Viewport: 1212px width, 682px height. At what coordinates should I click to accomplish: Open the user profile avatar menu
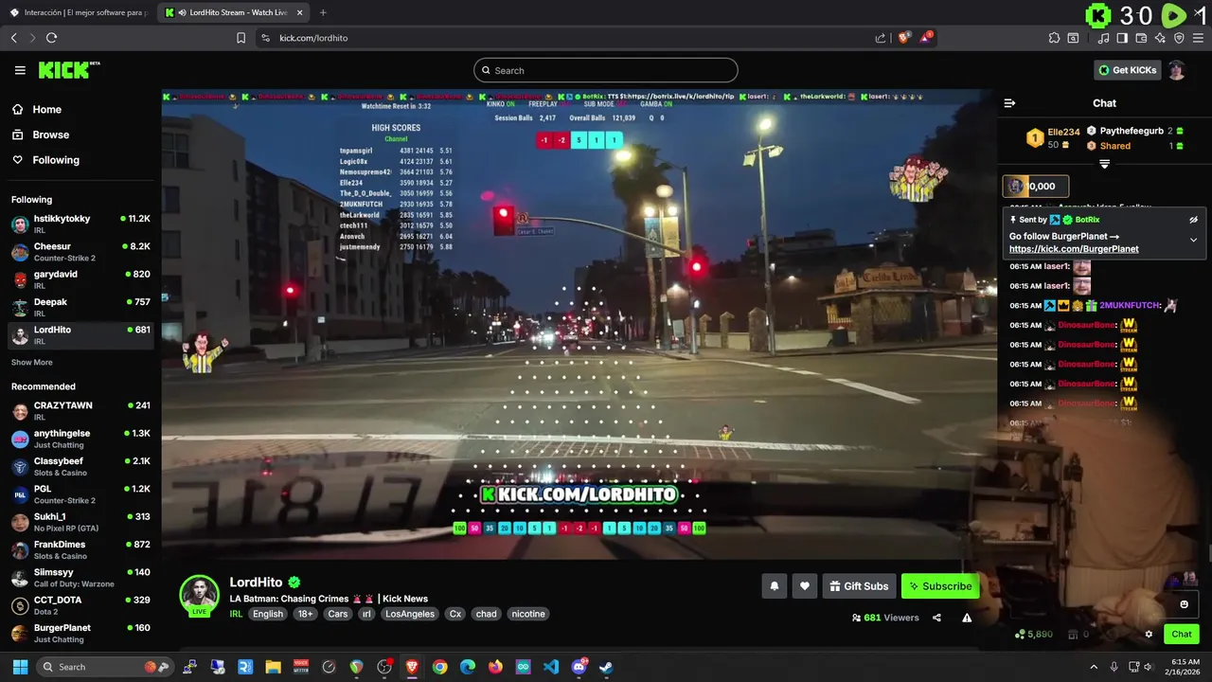tap(1177, 70)
